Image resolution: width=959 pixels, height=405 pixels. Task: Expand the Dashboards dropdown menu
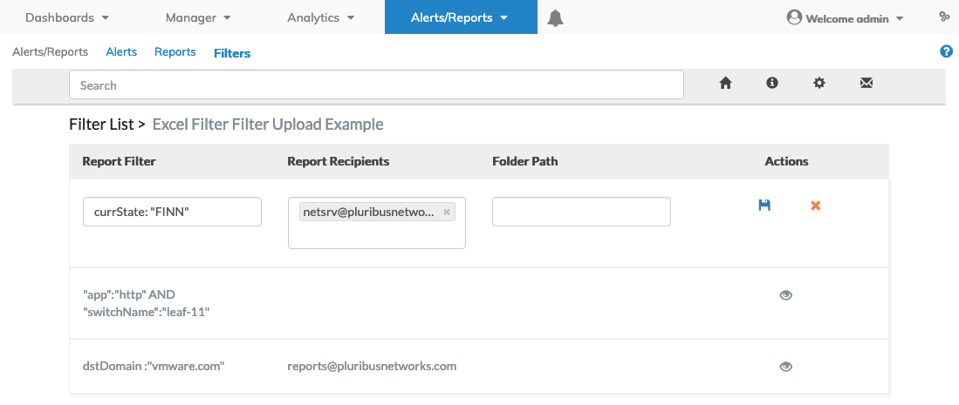(67, 17)
